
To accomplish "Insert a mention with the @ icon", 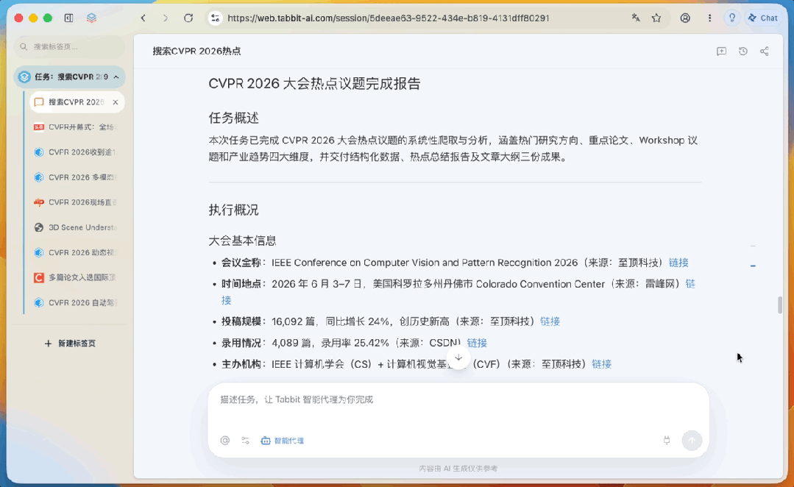I will (225, 441).
